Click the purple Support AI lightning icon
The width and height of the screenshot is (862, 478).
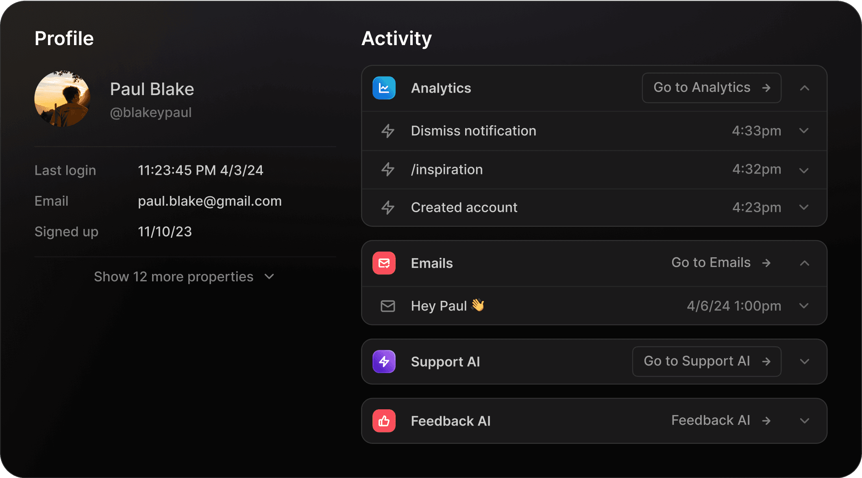tap(384, 361)
